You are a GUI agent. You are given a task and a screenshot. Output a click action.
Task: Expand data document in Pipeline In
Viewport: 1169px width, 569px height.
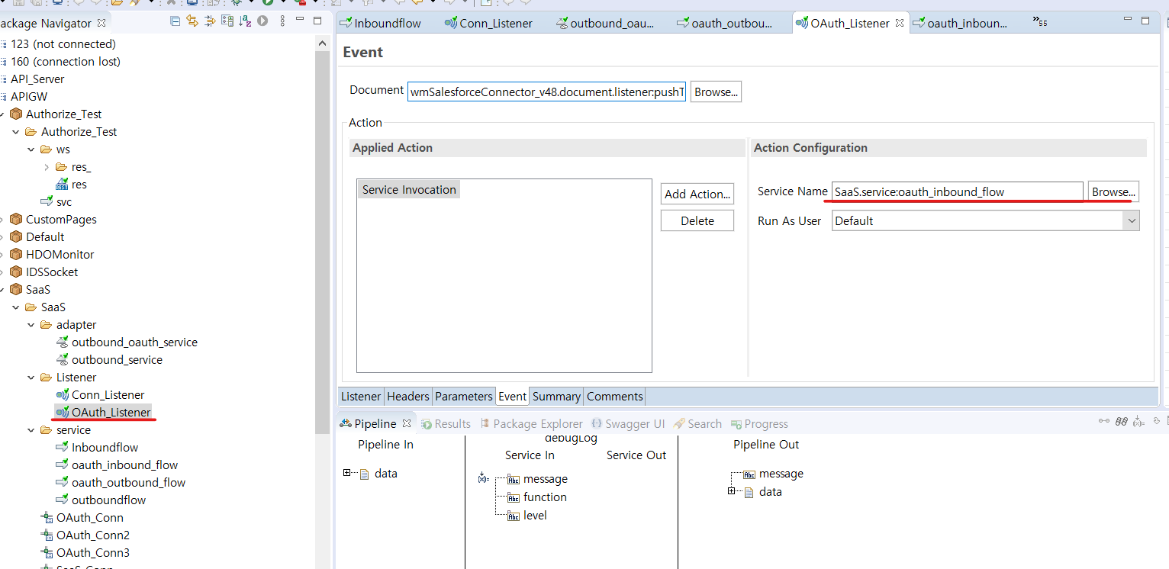[x=347, y=473]
